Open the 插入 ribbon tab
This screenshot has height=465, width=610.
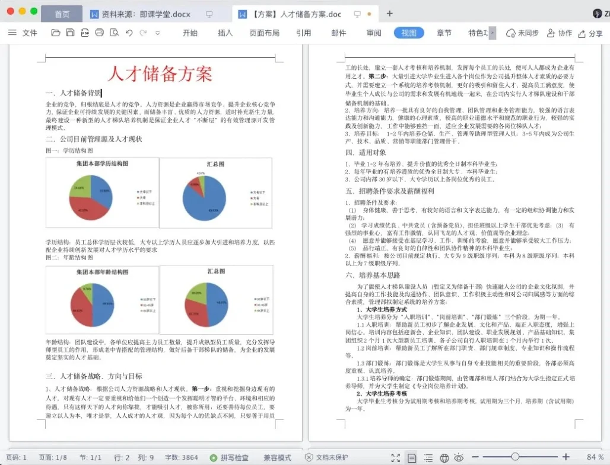click(225, 33)
